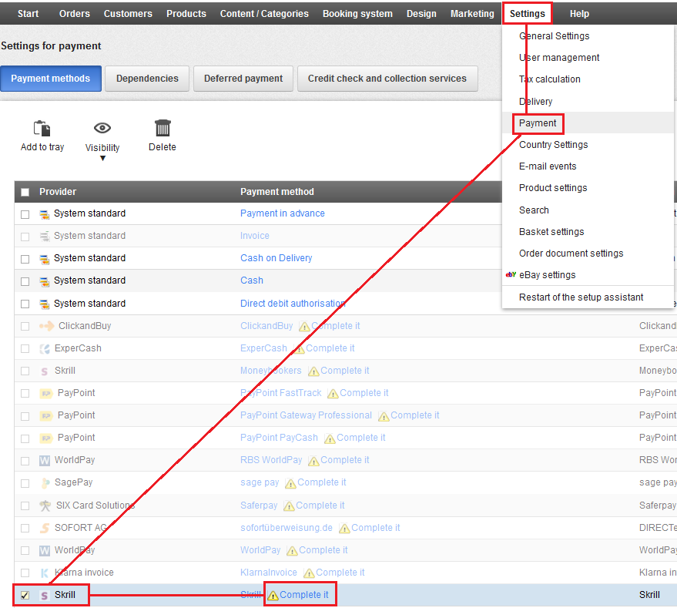This screenshot has height=608, width=677.
Task: Click warning icon next to WorldPay method
Action: point(293,550)
